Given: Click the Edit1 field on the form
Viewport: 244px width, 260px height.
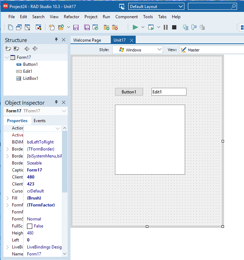Looking at the screenshot, I should point(169,92).
